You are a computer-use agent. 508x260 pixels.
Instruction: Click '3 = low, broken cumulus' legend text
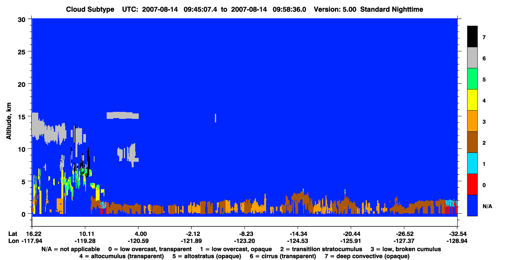(406, 249)
